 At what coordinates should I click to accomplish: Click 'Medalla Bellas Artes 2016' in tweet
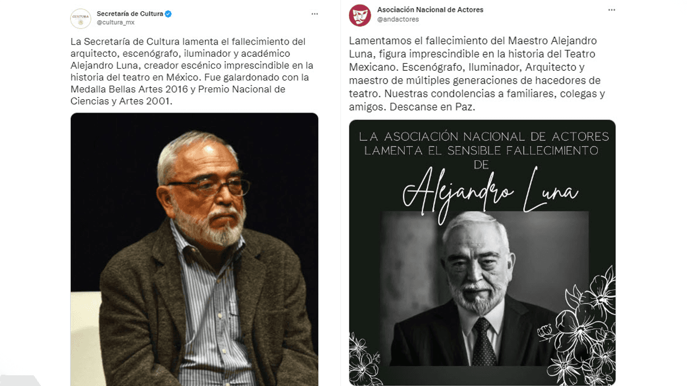pos(133,89)
